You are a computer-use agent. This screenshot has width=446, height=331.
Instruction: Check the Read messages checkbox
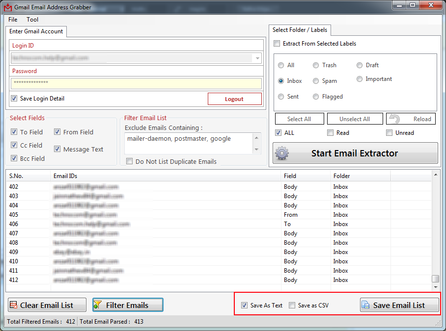coord(330,132)
